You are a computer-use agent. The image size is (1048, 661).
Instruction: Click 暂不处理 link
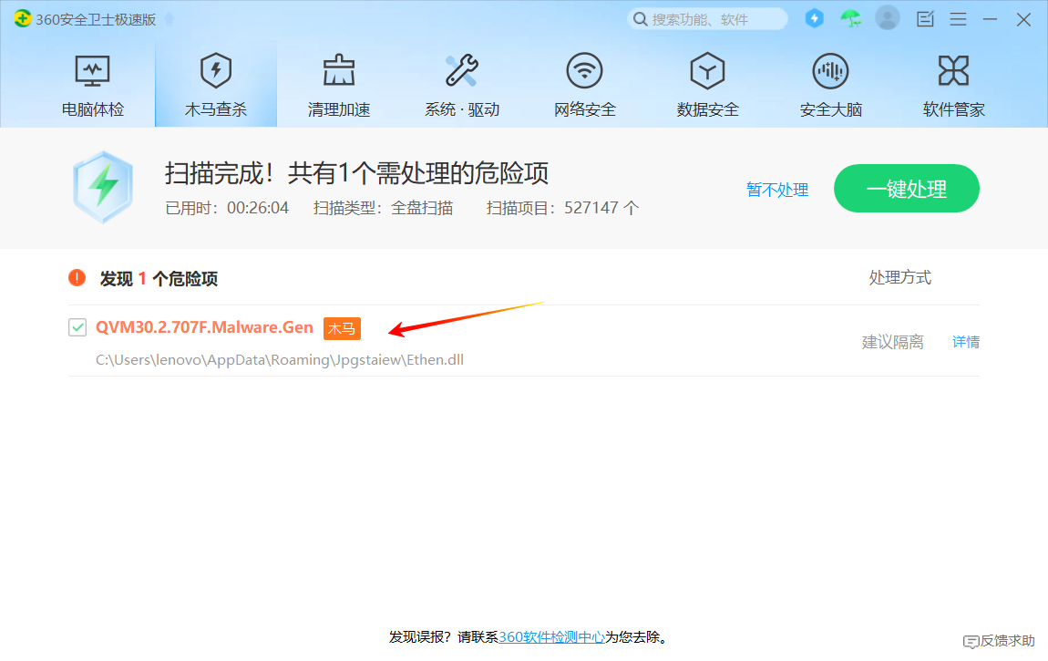click(777, 190)
